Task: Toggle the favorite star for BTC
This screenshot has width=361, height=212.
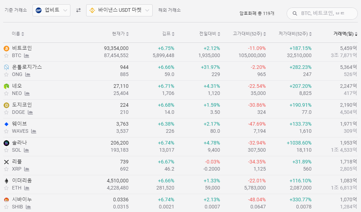Action: click(x=6, y=56)
